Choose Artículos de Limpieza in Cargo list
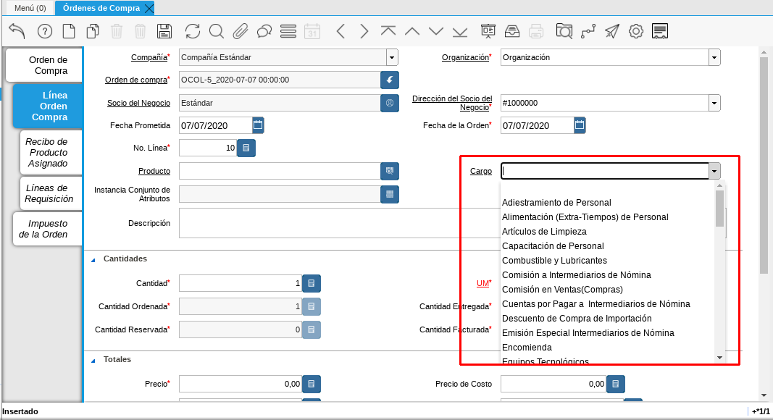Screen dimensions: 773x420 pyautogui.click(x=544, y=232)
